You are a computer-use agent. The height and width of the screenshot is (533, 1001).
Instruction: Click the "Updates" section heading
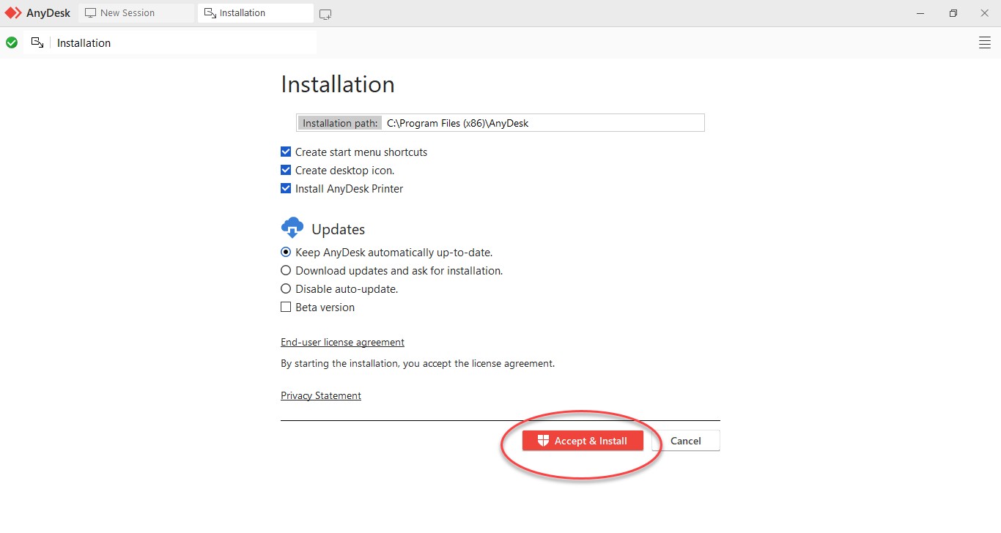coord(338,229)
